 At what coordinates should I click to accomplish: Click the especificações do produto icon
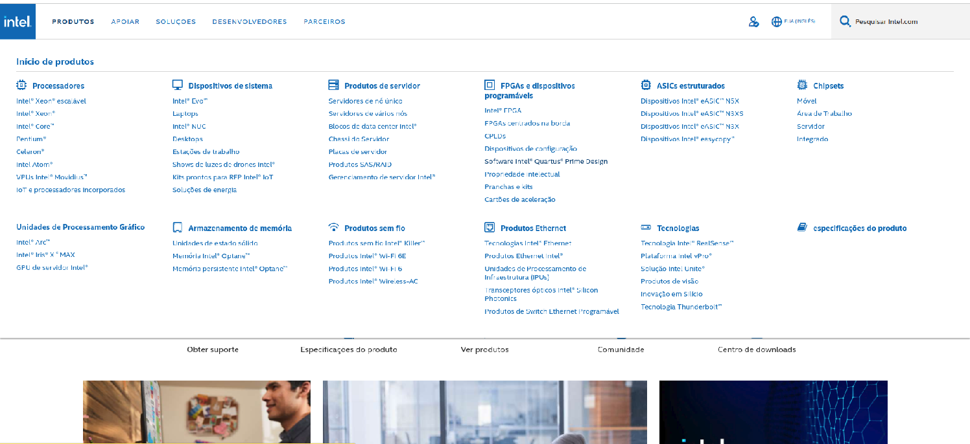(x=802, y=227)
